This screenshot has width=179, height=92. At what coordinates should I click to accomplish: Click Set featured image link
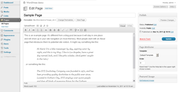tap(147, 80)
